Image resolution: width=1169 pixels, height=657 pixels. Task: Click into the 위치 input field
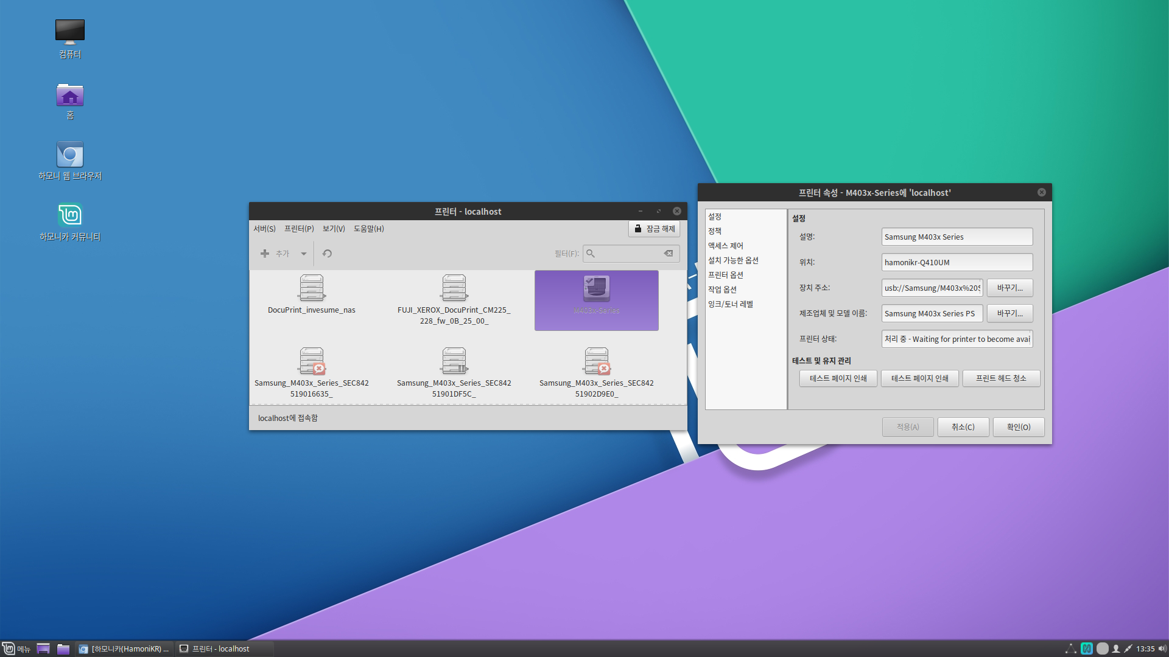click(x=957, y=262)
